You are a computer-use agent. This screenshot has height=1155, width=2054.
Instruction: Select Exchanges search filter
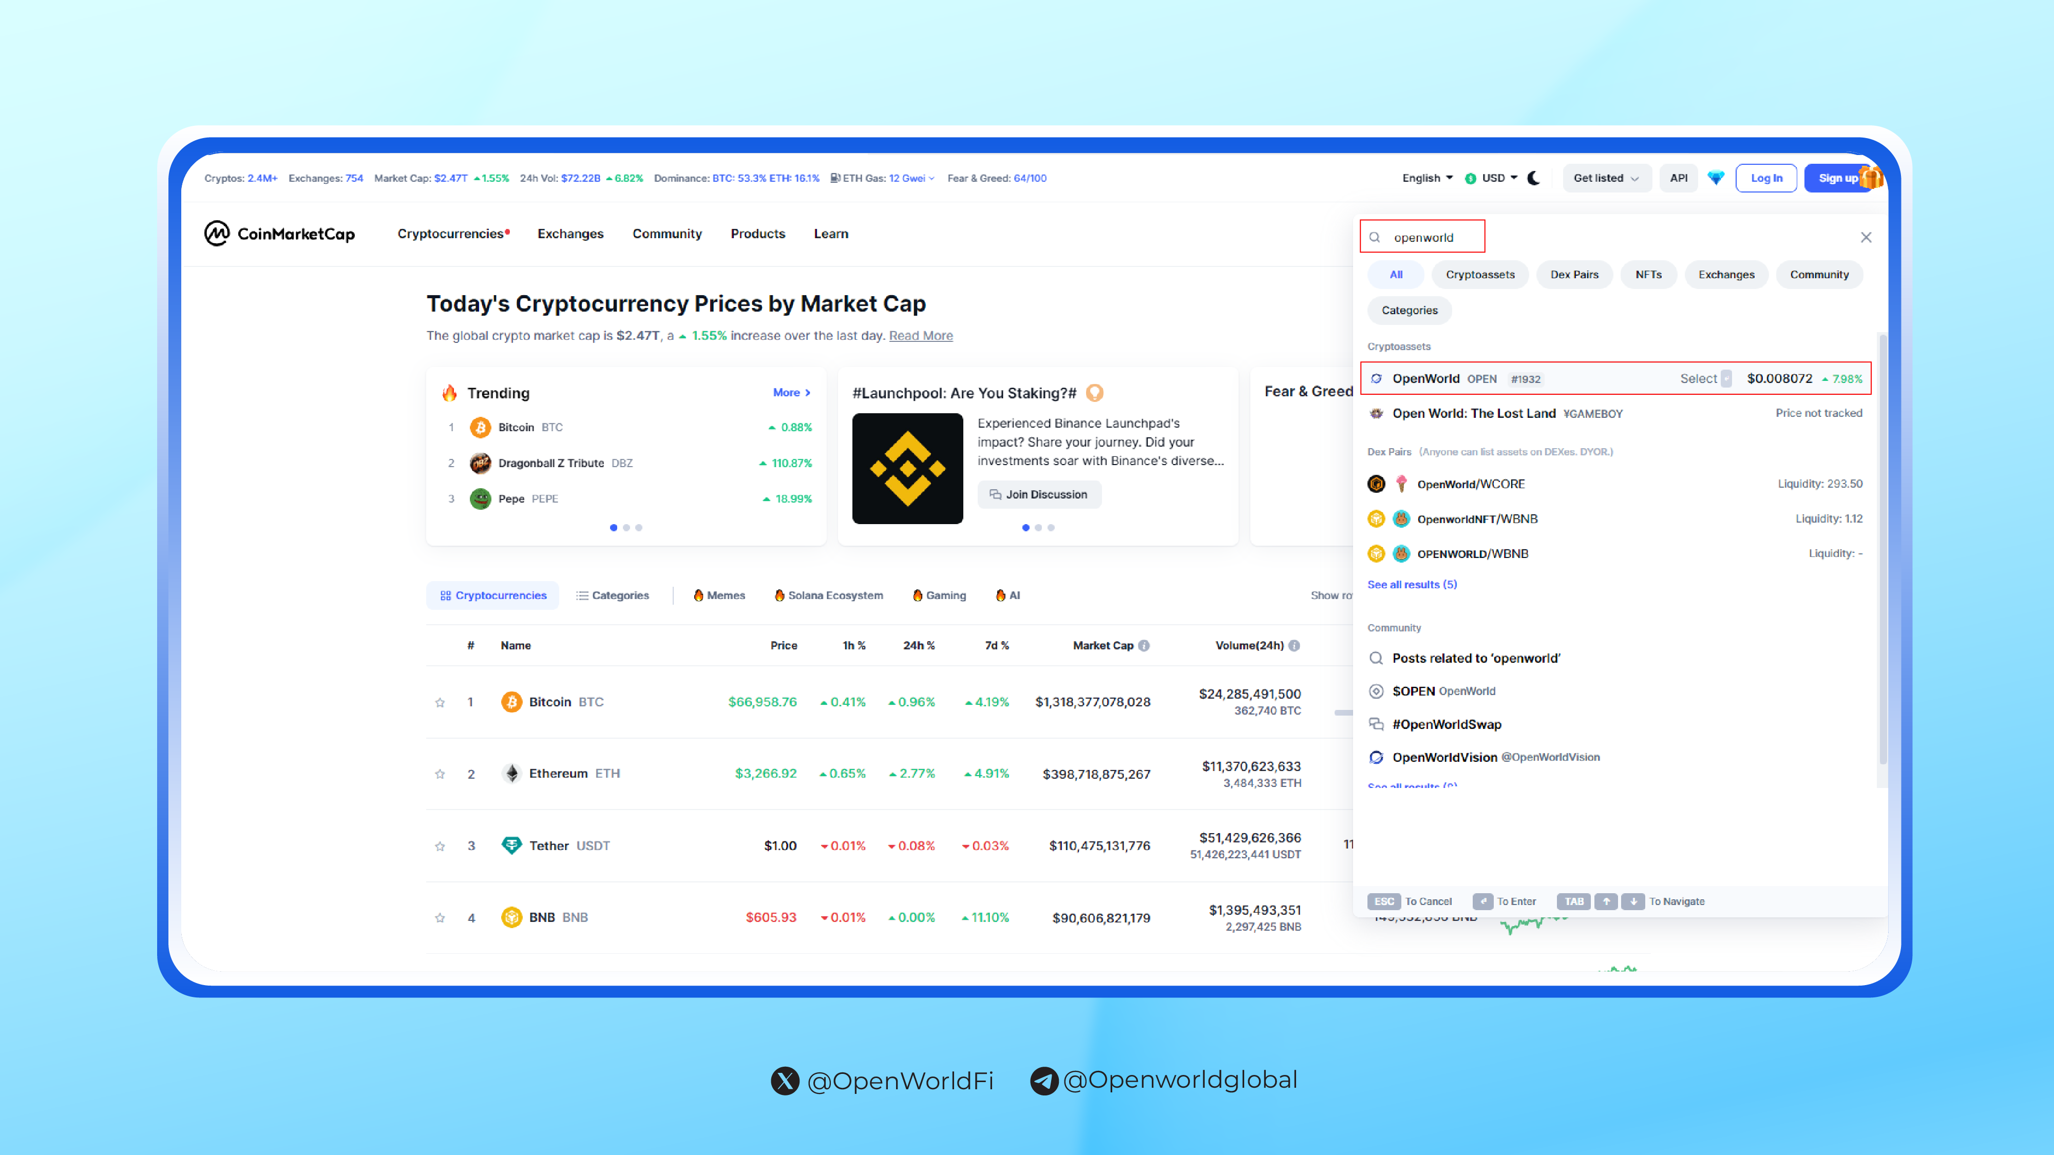[x=1726, y=274]
